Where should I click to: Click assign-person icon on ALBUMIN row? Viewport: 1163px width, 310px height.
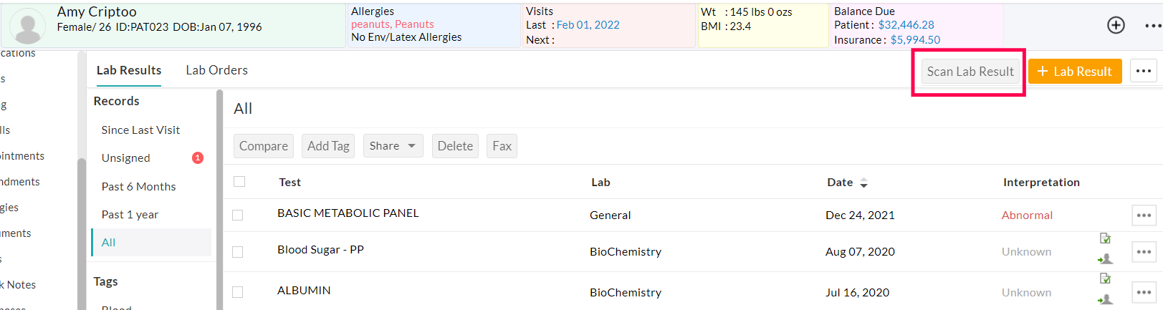click(1105, 299)
